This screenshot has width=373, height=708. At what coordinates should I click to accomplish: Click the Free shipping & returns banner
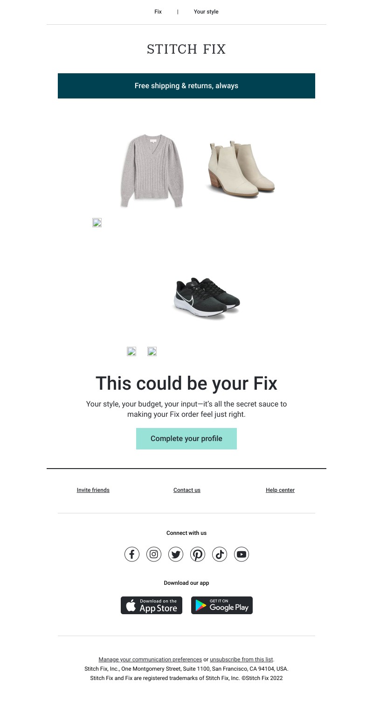[x=186, y=86]
